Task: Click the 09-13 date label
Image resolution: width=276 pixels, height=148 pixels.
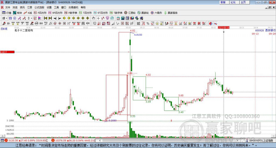Action: (x=255, y=34)
